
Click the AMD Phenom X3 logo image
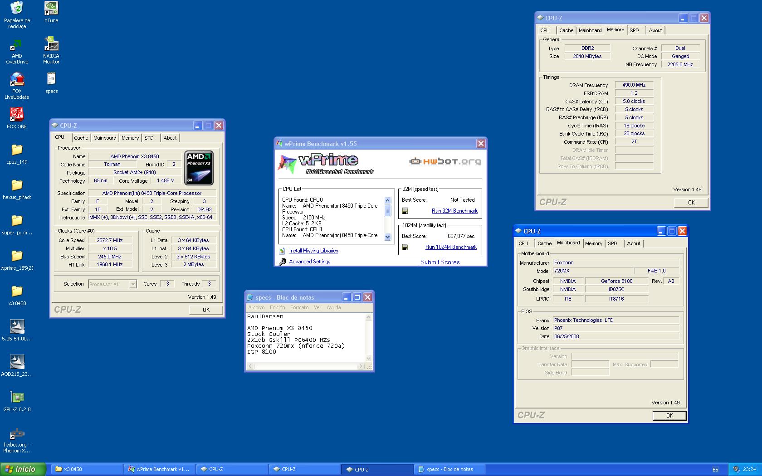(199, 168)
